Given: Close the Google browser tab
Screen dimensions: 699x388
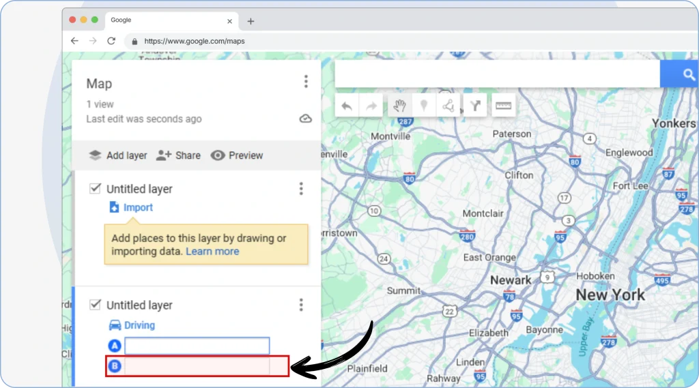Looking at the screenshot, I should [x=229, y=21].
